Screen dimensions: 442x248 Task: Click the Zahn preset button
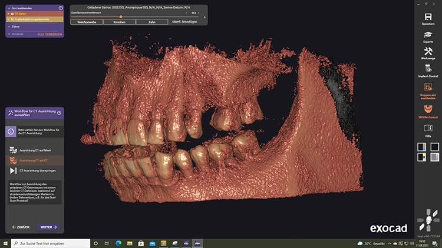(152, 22)
